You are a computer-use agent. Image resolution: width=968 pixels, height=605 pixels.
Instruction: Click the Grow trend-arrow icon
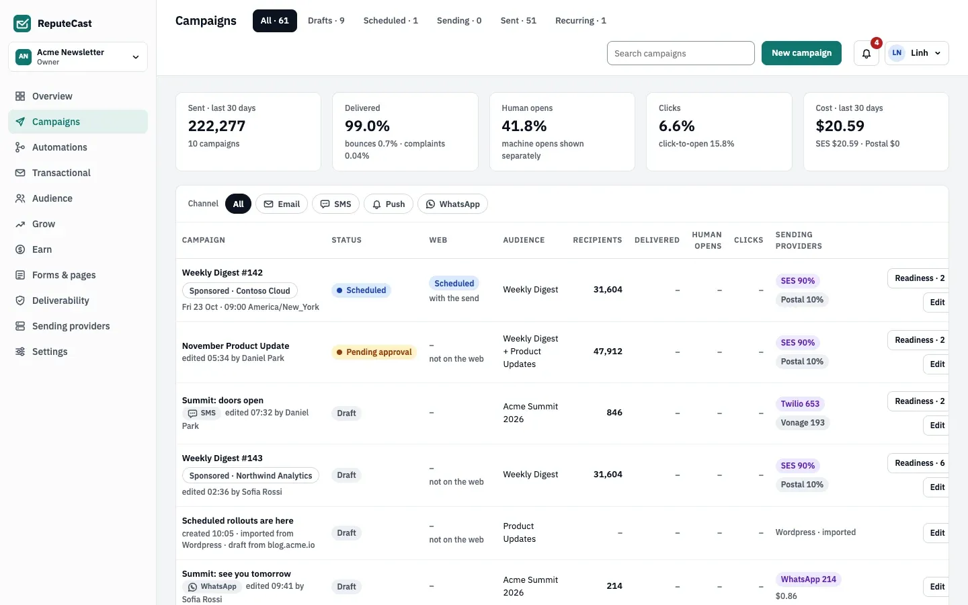pos(20,224)
